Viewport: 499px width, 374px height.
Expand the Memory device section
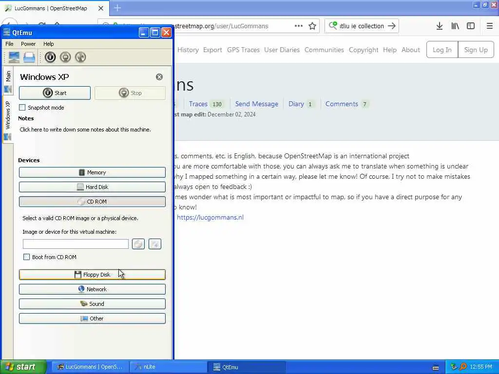coord(92,172)
